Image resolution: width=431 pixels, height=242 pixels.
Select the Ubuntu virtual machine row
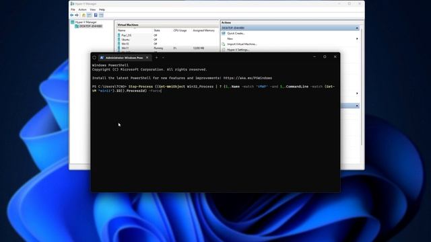(168, 40)
